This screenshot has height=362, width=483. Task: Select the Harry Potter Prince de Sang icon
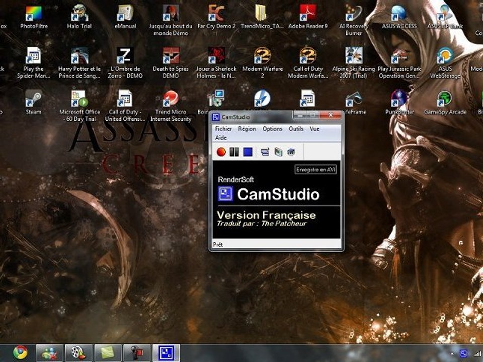point(79,63)
